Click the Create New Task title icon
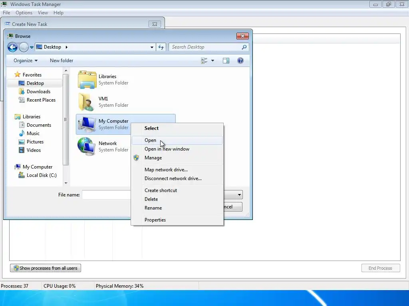The height and width of the screenshot is (306, 409). 7,24
